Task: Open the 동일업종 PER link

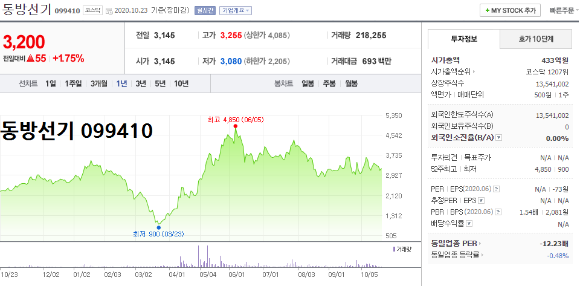Action: [x=454, y=244]
